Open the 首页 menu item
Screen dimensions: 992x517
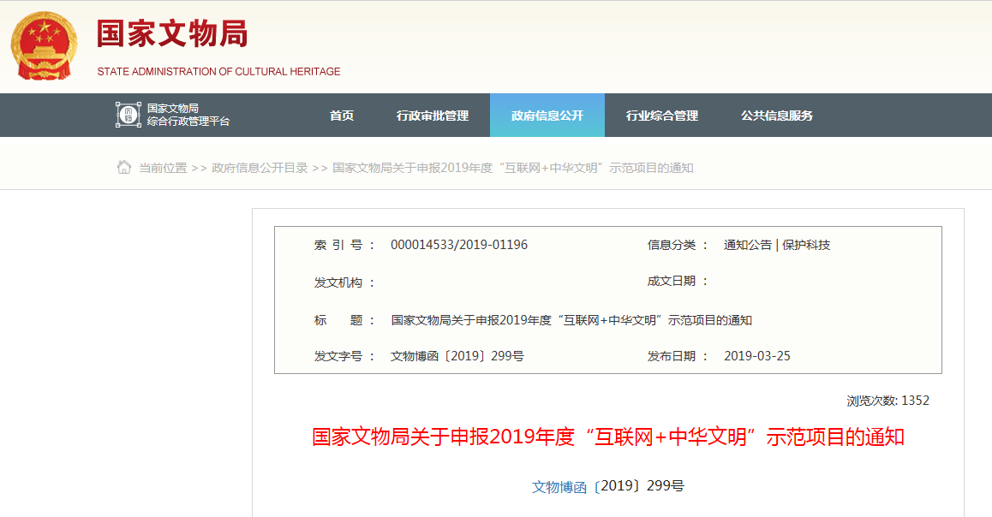[x=342, y=116]
